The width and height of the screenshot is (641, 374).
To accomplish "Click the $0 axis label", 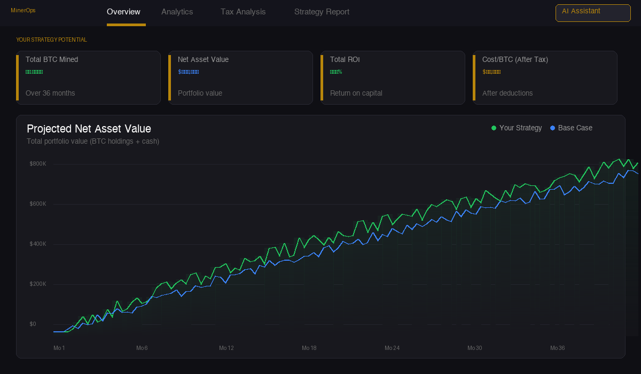I will [x=33, y=324].
